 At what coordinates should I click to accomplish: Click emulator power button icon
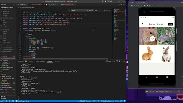130,5
